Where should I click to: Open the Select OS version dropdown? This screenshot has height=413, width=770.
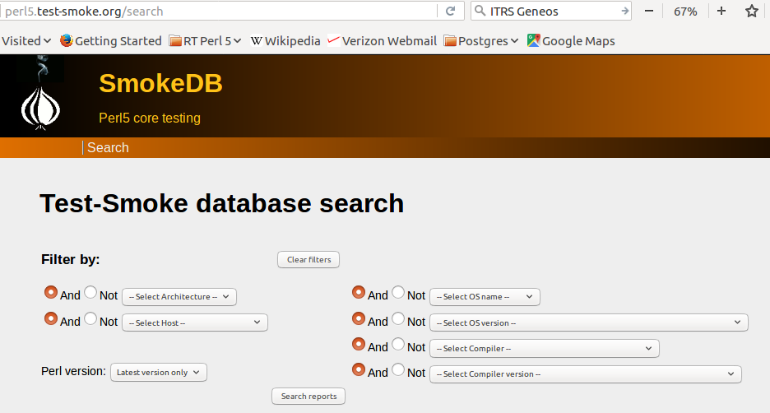click(x=588, y=323)
